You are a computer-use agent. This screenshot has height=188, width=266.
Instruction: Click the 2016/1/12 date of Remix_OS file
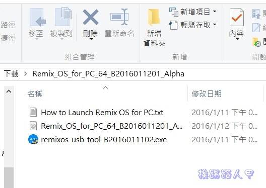click(225, 126)
